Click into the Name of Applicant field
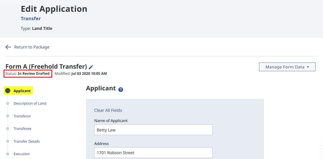Viewport: 323px width, 159px height. click(x=153, y=130)
